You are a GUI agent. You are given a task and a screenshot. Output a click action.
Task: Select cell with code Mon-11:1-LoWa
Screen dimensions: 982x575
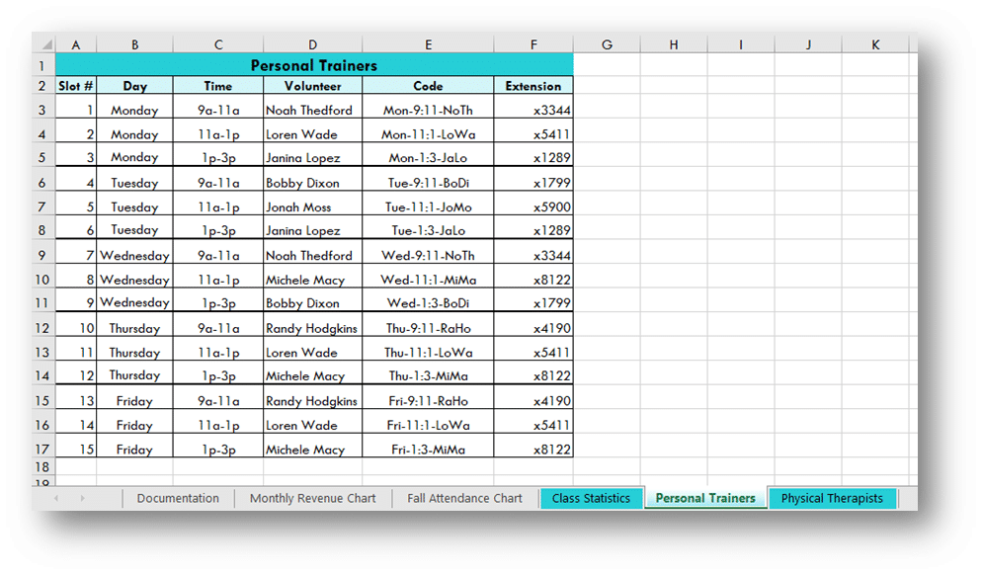tap(428, 131)
